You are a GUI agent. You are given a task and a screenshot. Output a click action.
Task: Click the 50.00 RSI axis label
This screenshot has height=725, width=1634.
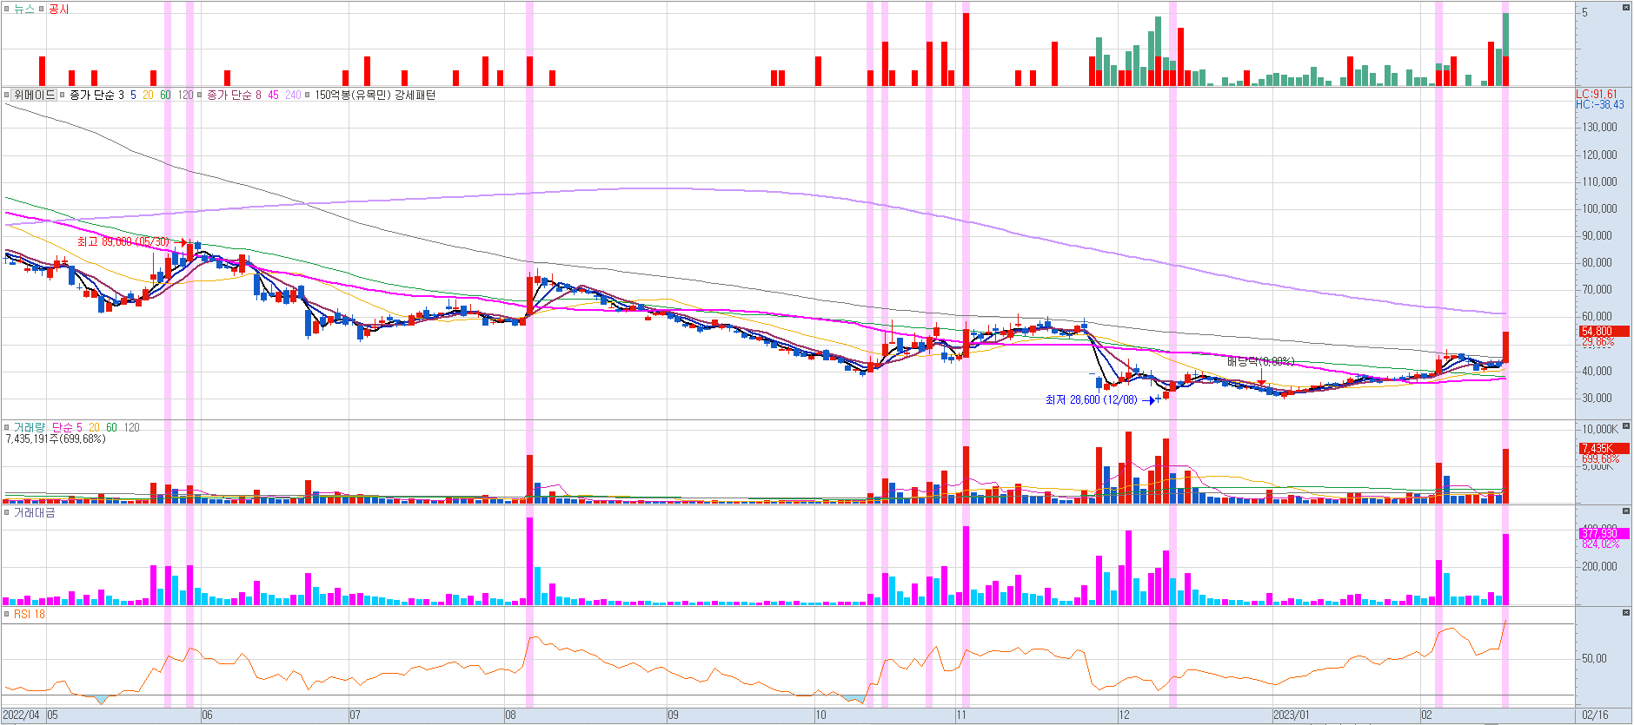tap(1594, 658)
